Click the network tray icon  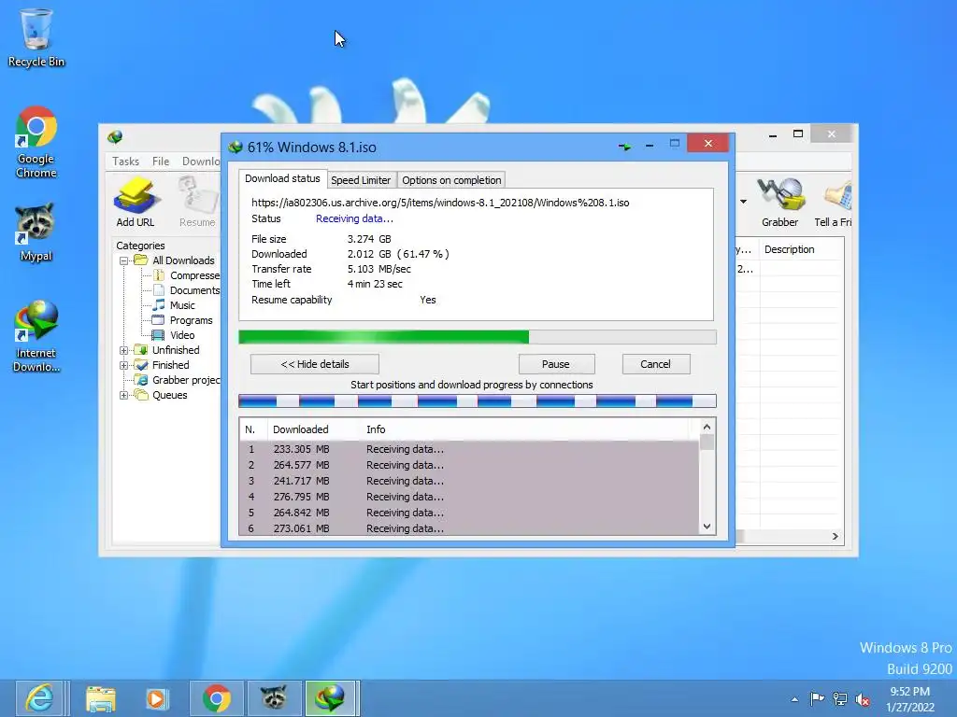[x=840, y=698]
